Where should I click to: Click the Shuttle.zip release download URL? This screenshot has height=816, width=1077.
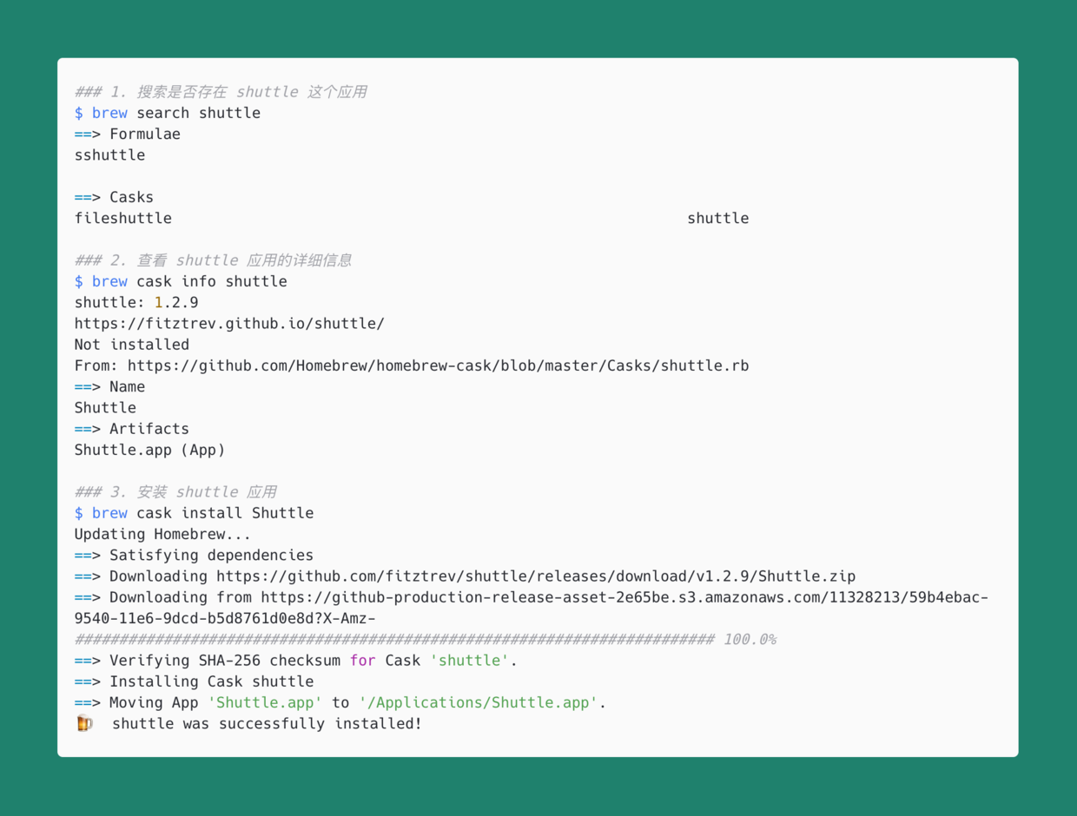[x=536, y=576]
